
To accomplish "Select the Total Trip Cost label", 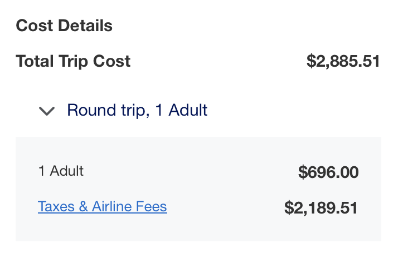I will [73, 61].
